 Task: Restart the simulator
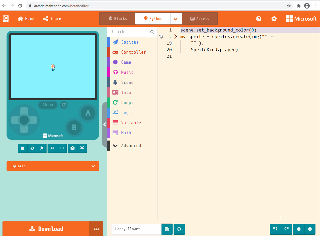(x=32, y=148)
